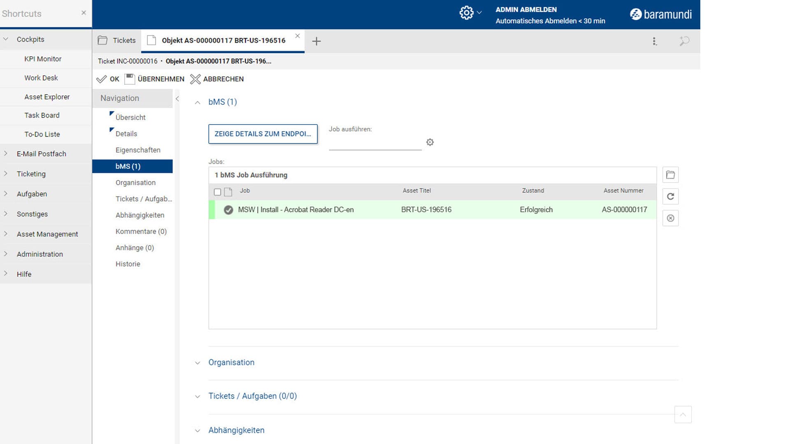Go to Details in Navigation
The width and height of the screenshot is (790, 444).
(126, 134)
